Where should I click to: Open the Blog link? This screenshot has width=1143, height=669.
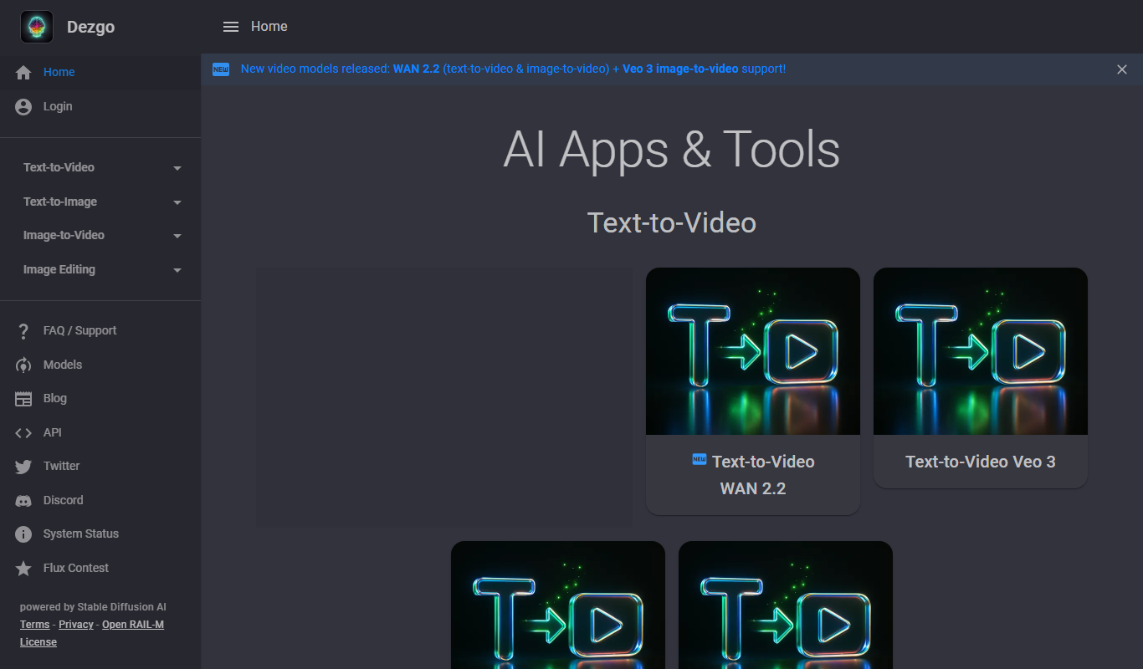(x=55, y=398)
